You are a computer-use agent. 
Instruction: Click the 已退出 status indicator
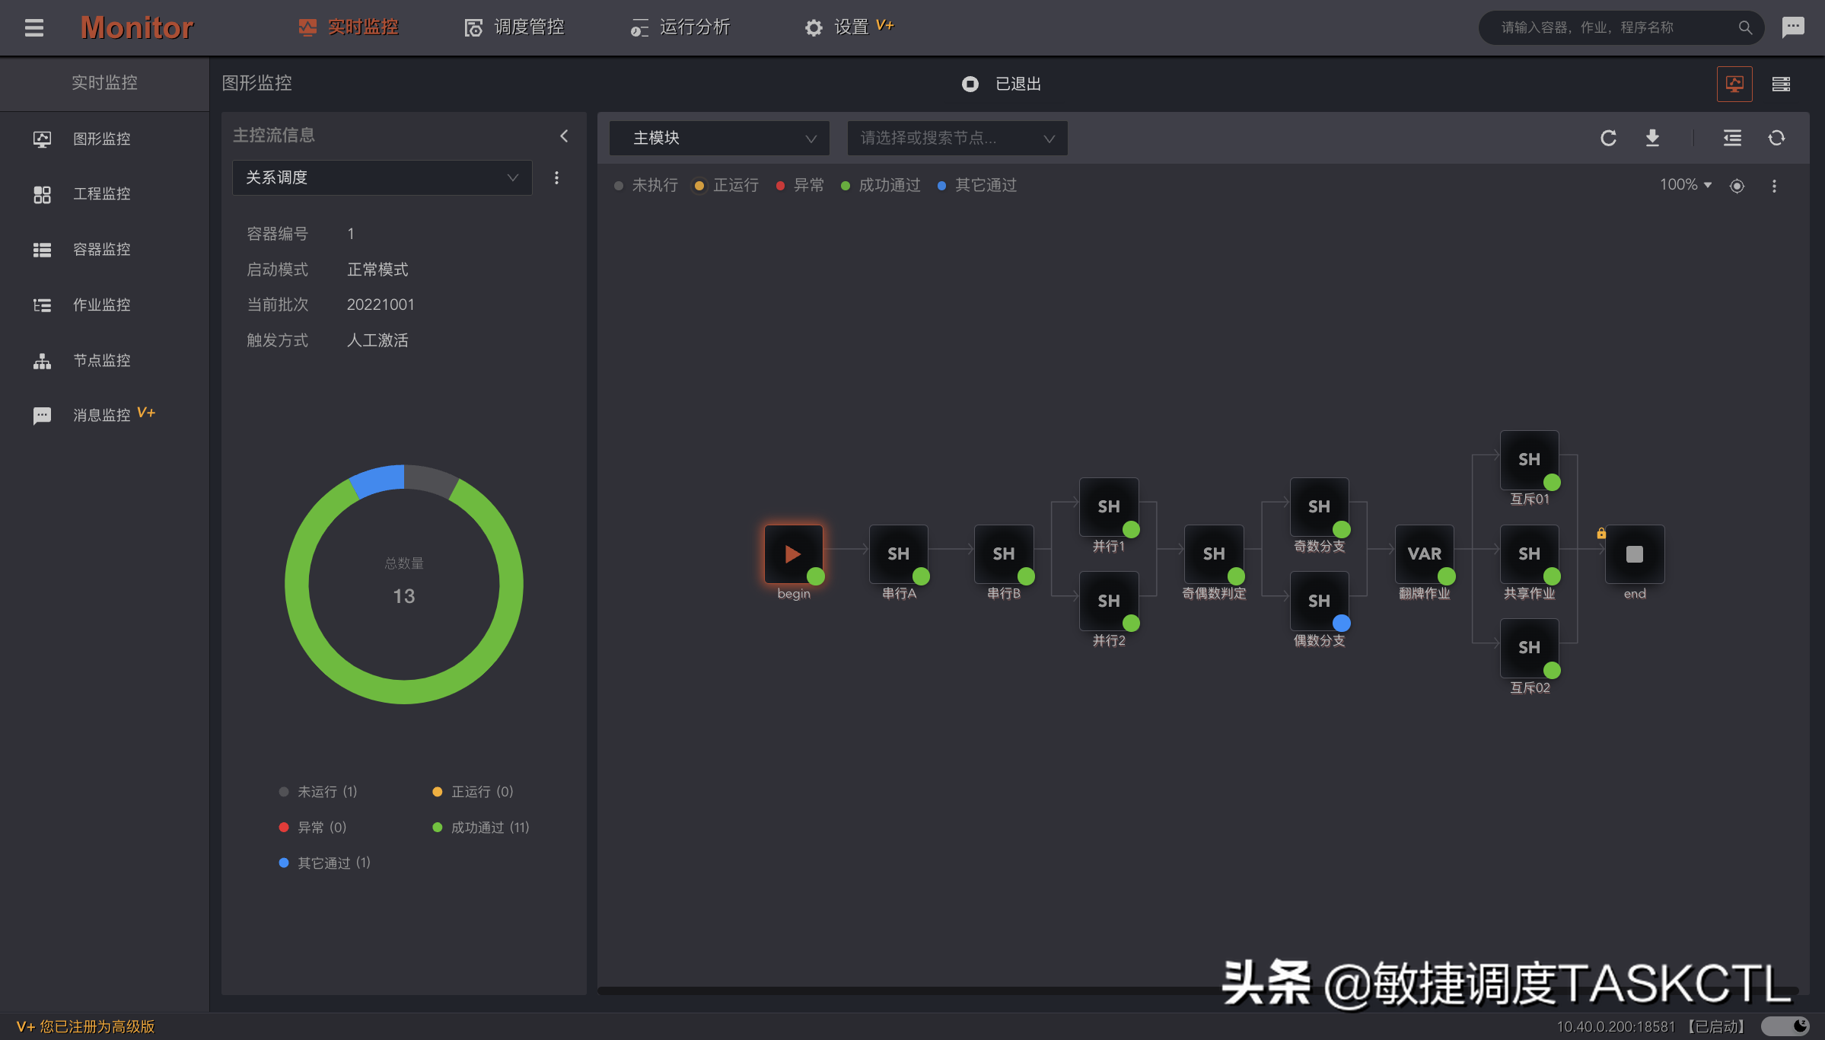(1002, 84)
